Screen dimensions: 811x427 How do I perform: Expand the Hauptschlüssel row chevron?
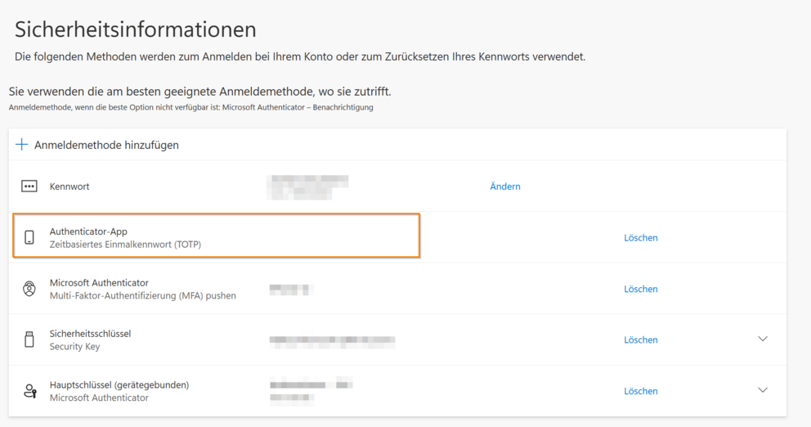763,390
